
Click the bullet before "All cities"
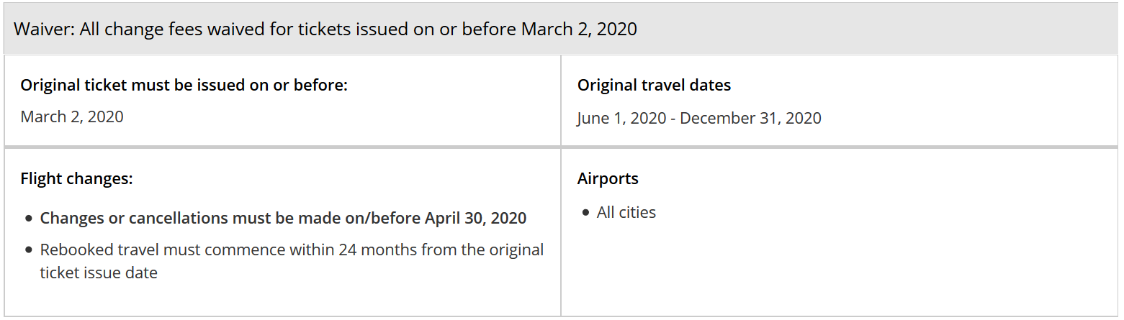586,213
